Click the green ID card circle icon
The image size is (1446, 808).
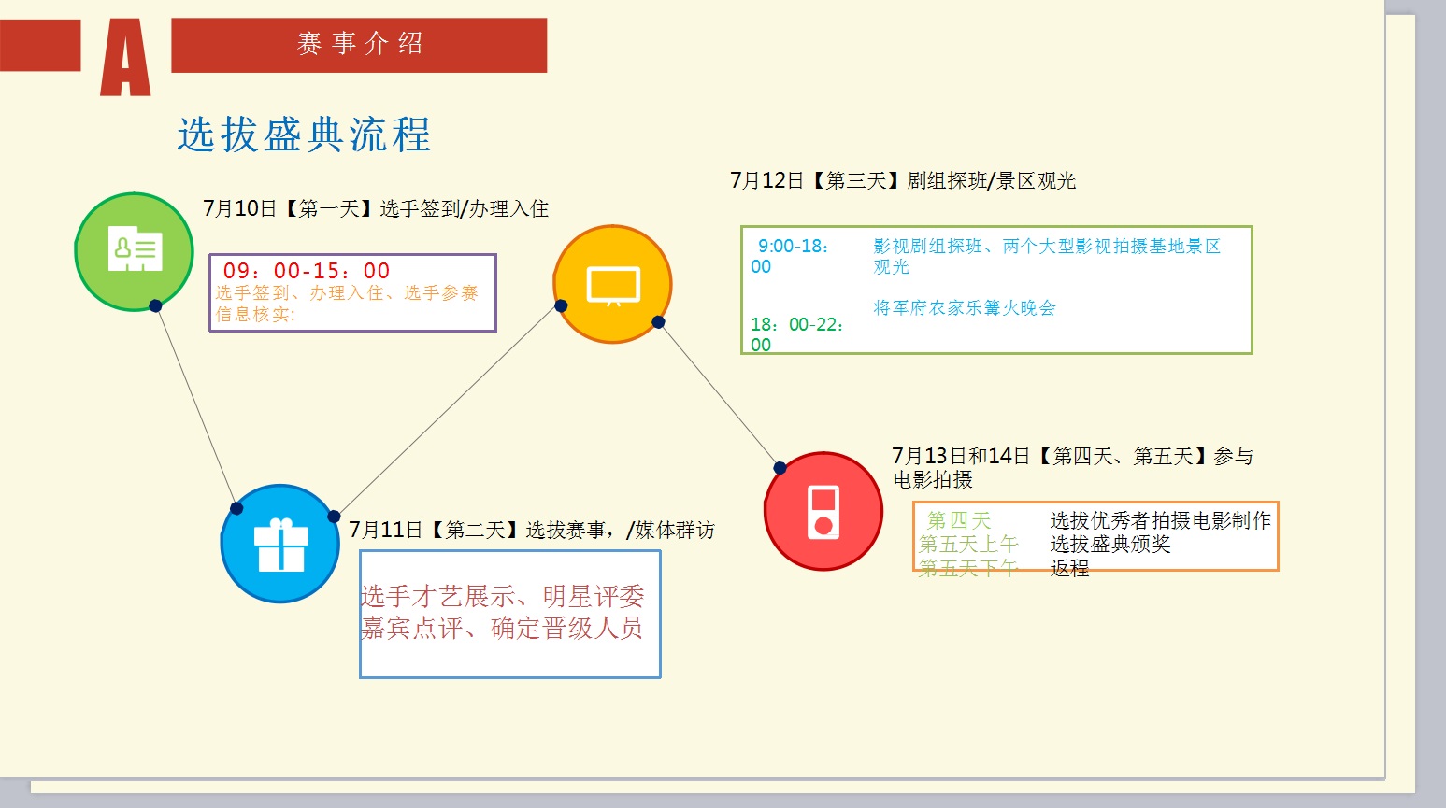134,251
